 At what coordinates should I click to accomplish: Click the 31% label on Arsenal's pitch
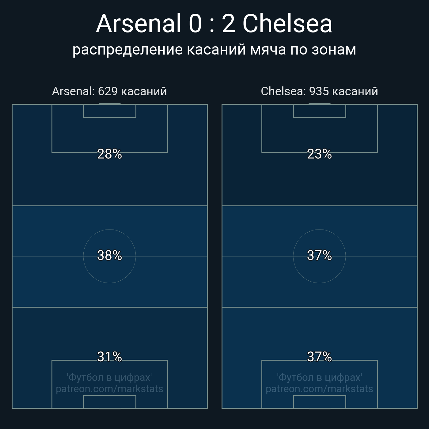[109, 357]
